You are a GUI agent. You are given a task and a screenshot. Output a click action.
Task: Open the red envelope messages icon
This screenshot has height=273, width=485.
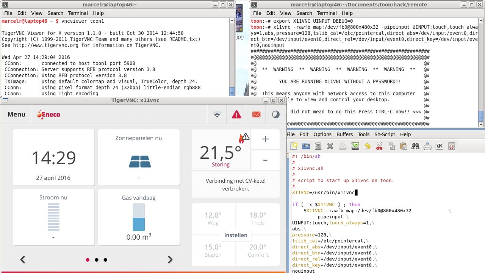(257, 115)
